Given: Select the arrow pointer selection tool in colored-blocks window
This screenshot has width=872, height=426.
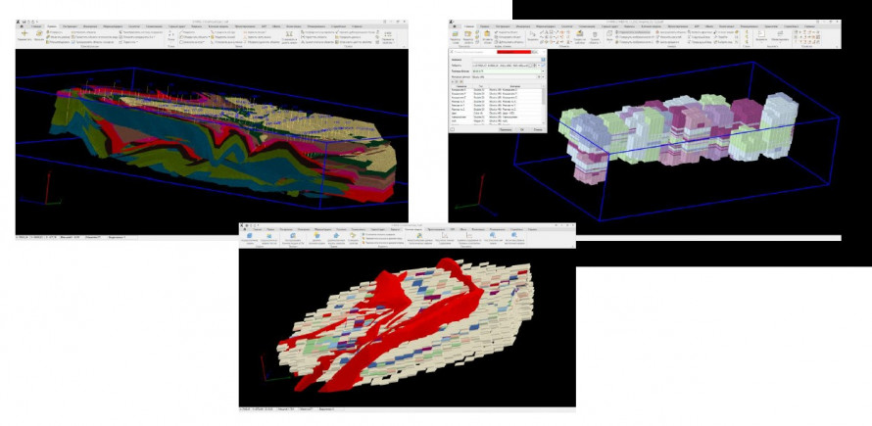Looking at the screenshot, I should point(532,34).
